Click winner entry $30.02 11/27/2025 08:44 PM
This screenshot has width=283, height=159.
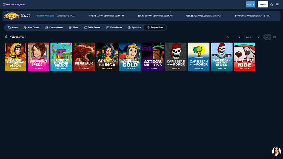point(106,16)
